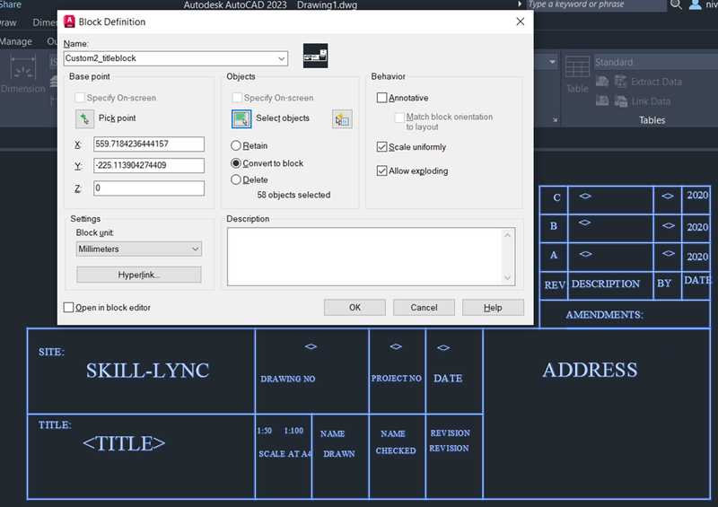Screen dimensions: 718x507
Task: Click inside the Description text box
Action: pyautogui.click(x=365, y=257)
